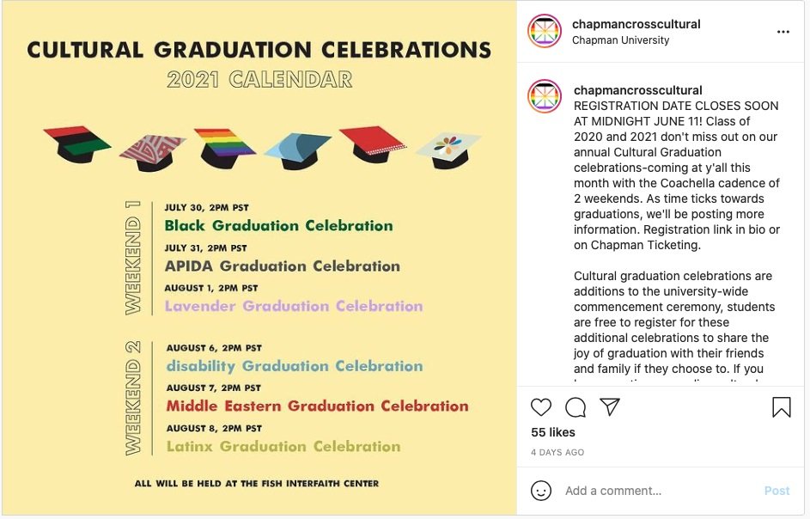The image size is (810, 519).
Task: Focus the Add a comment field
Action: coord(653,491)
